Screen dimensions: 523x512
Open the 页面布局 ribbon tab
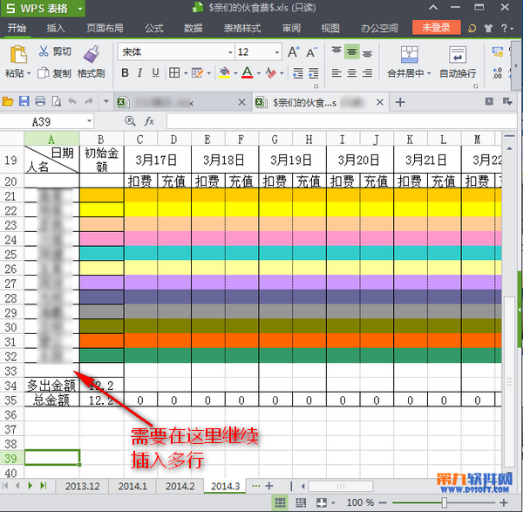(x=105, y=28)
